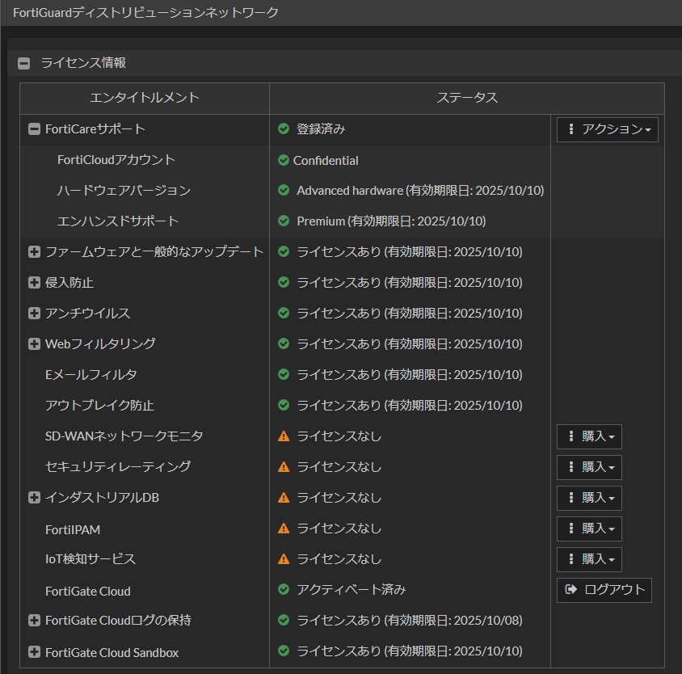This screenshot has width=682, height=674.
Task: Open the アクション dropdown for FortiCare
Action: pos(607,129)
